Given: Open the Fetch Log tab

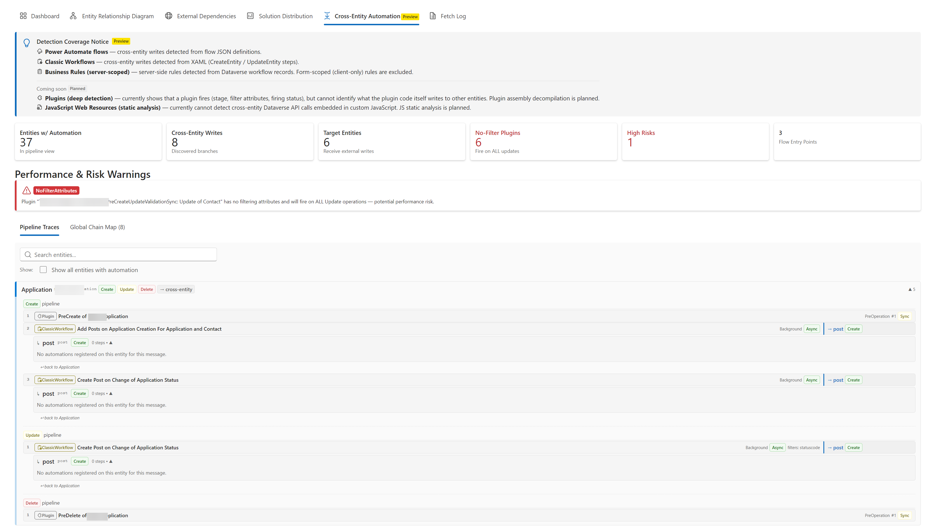Looking at the screenshot, I should (448, 16).
